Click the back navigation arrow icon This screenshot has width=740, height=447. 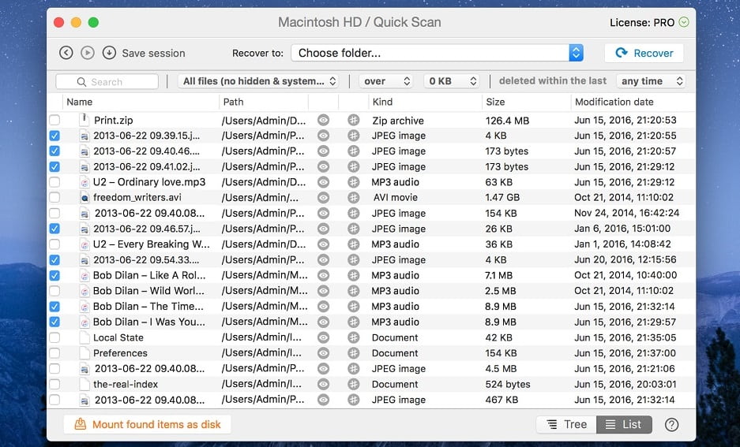click(x=66, y=53)
